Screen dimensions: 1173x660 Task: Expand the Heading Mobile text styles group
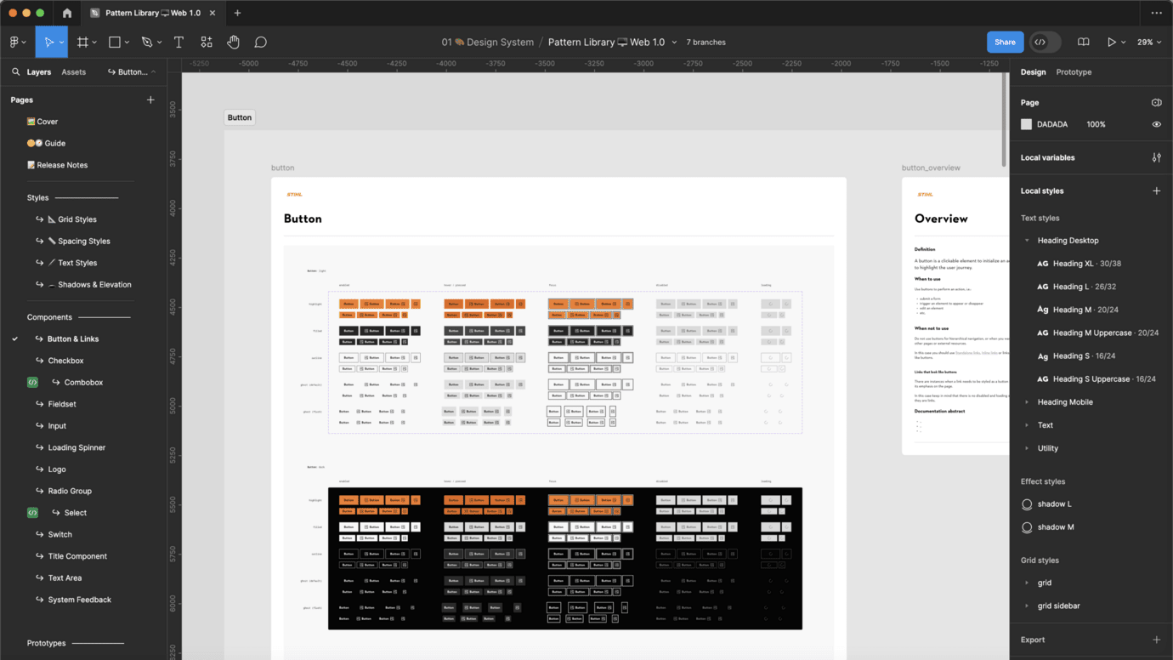1027,402
